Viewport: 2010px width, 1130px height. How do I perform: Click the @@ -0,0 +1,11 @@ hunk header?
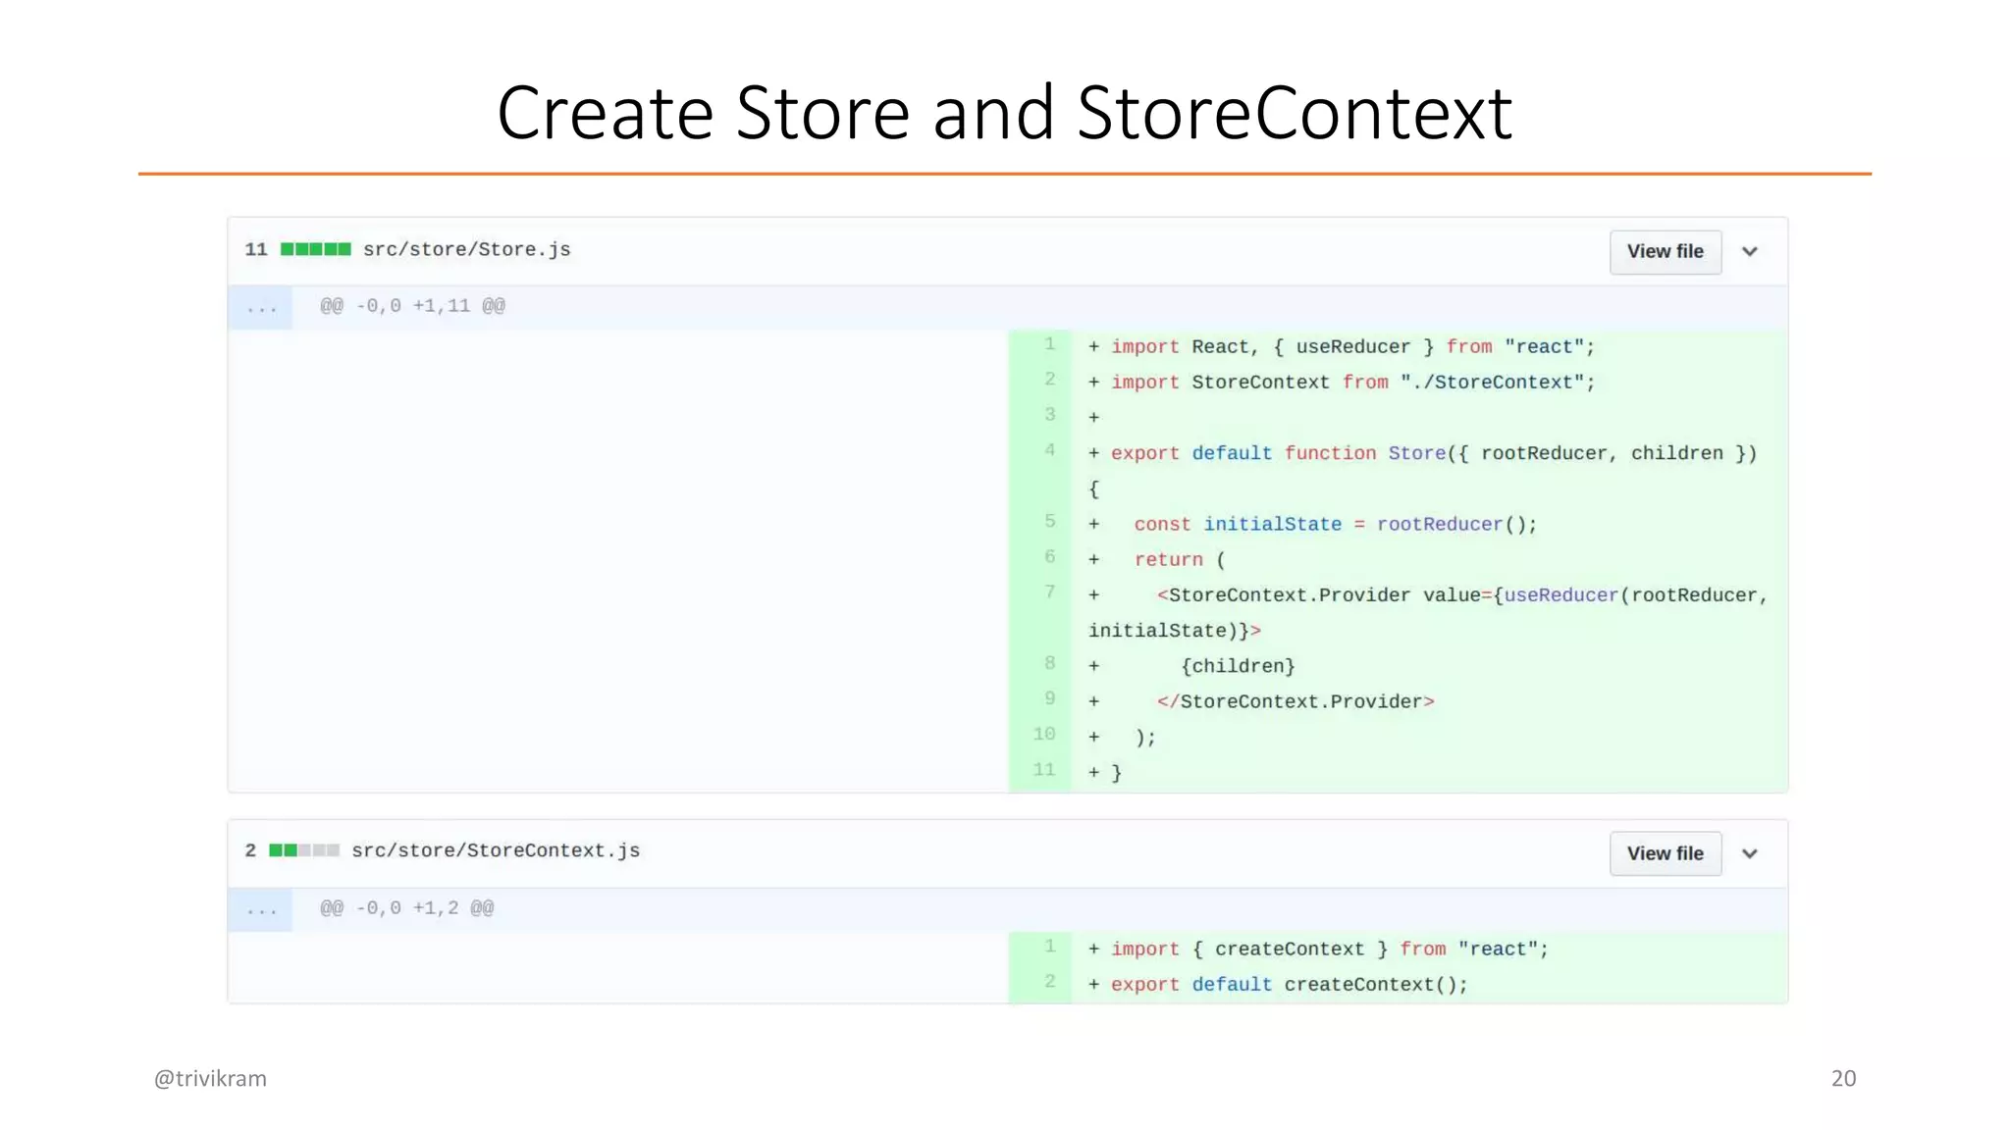[412, 306]
